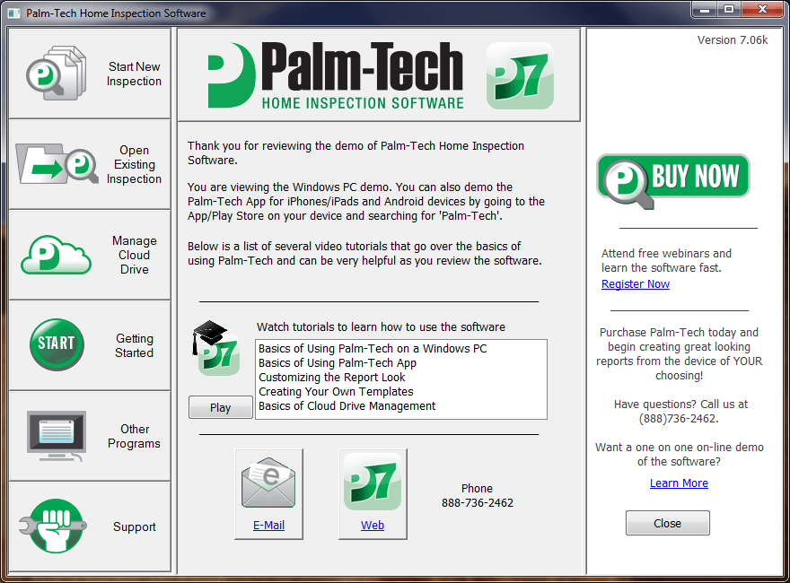Click the Support wrench icon
Screen dimensions: 790x583
[56, 526]
